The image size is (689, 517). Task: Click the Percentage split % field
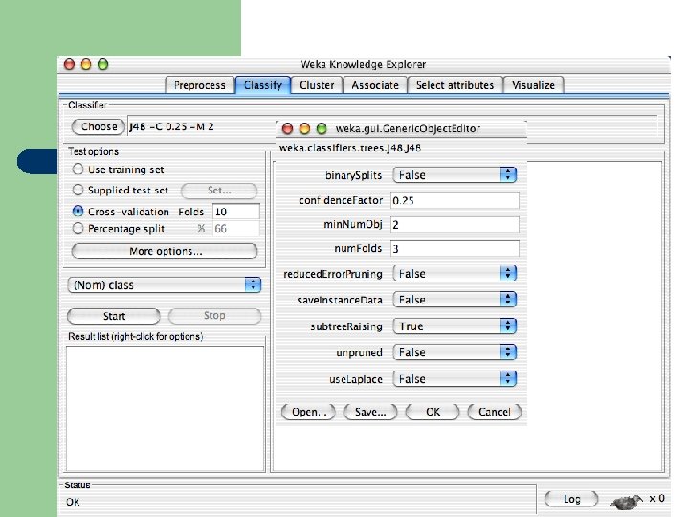(236, 228)
